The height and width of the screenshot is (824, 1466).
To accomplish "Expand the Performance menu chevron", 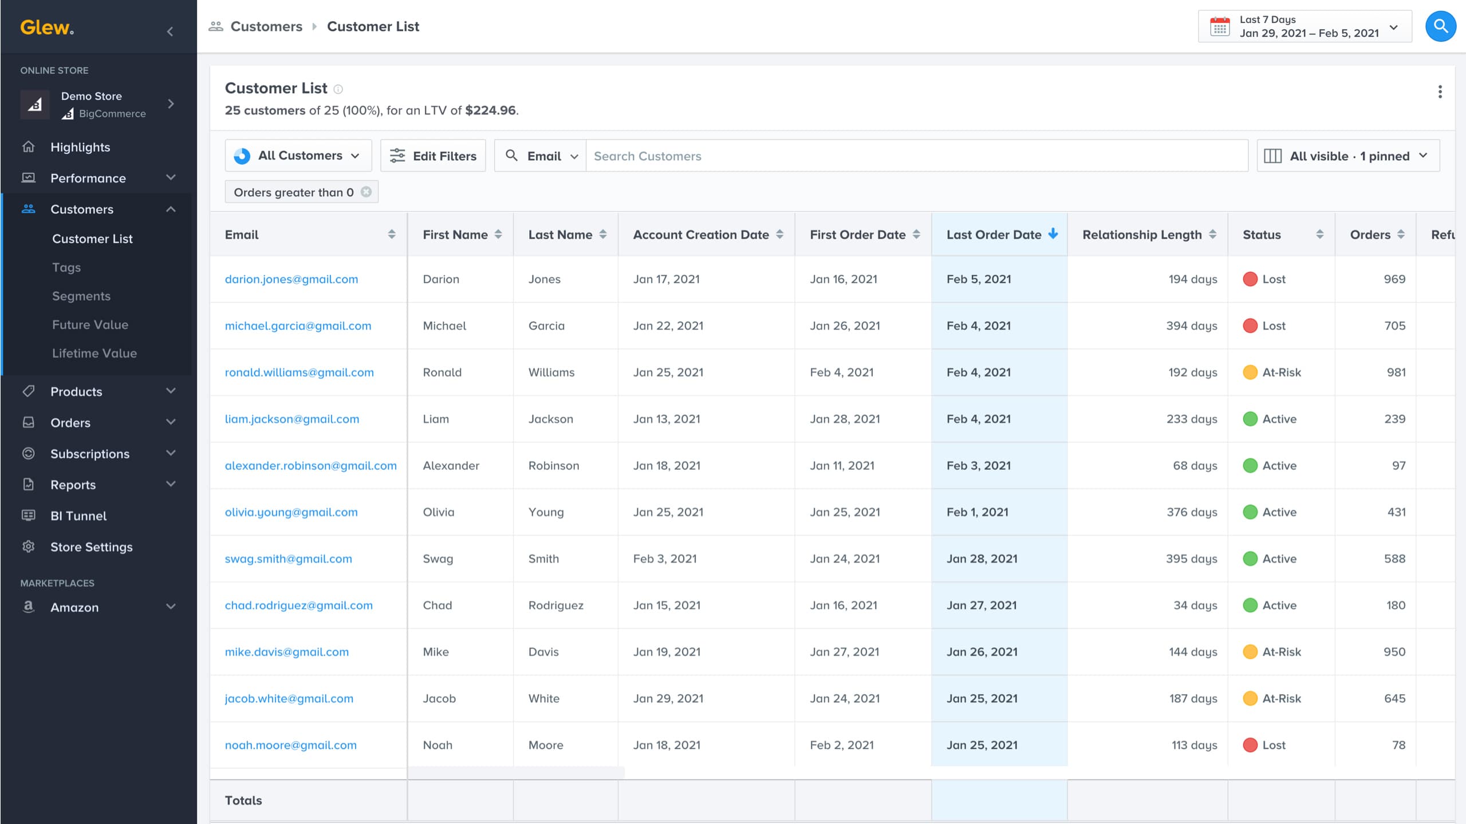I will [x=171, y=177].
